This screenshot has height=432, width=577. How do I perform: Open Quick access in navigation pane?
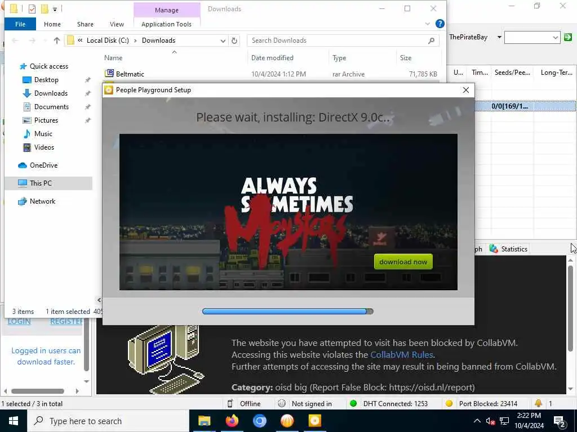pyautogui.click(x=48, y=66)
